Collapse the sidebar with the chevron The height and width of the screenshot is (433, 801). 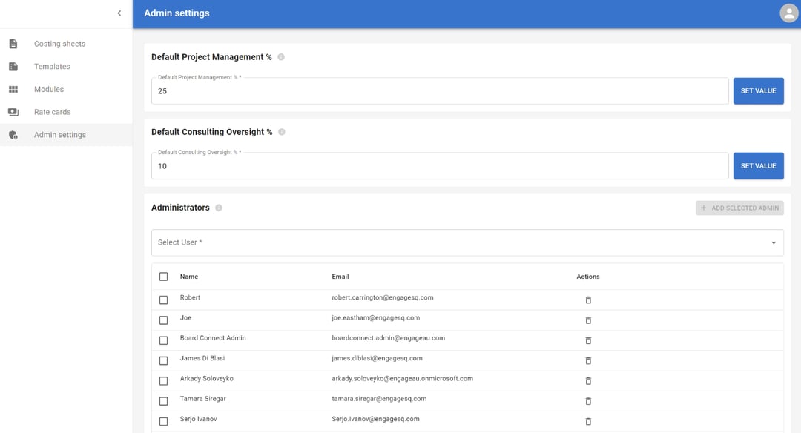coord(119,13)
